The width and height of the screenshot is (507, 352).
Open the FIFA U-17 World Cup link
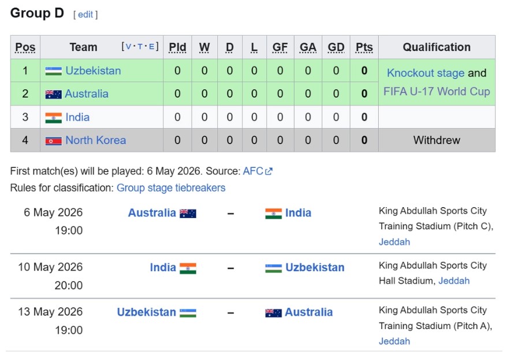[x=437, y=91]
